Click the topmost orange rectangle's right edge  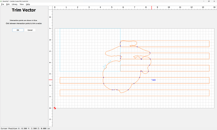point(209,44)
